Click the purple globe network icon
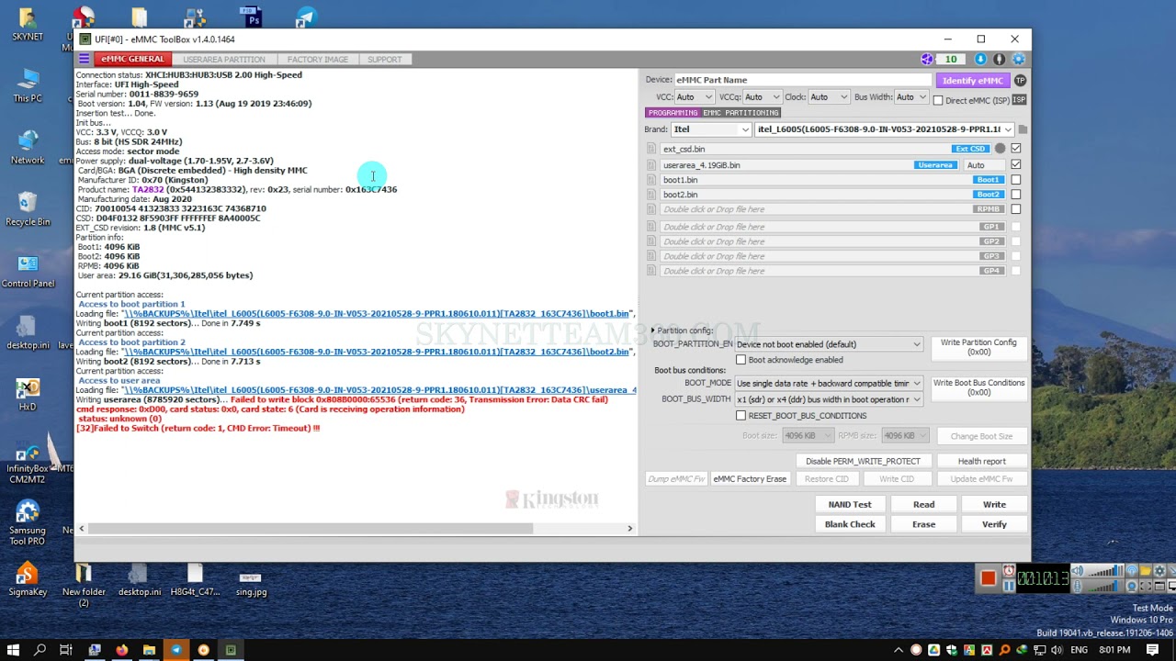Image resolution: width=1176 pixels, height=661 pixels. point(927,59)
